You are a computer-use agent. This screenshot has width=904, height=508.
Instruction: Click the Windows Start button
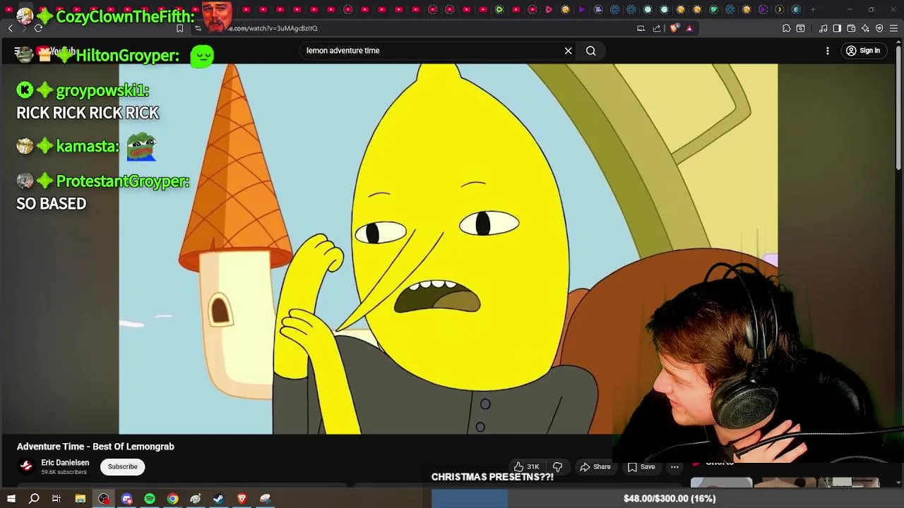11,499
